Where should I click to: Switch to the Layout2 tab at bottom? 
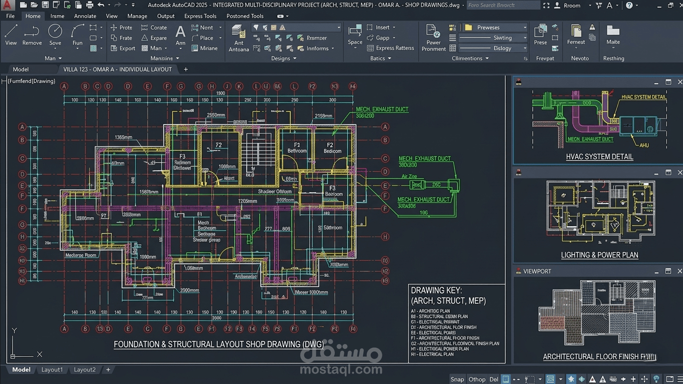pyautogui.click(x=85, y=370)
